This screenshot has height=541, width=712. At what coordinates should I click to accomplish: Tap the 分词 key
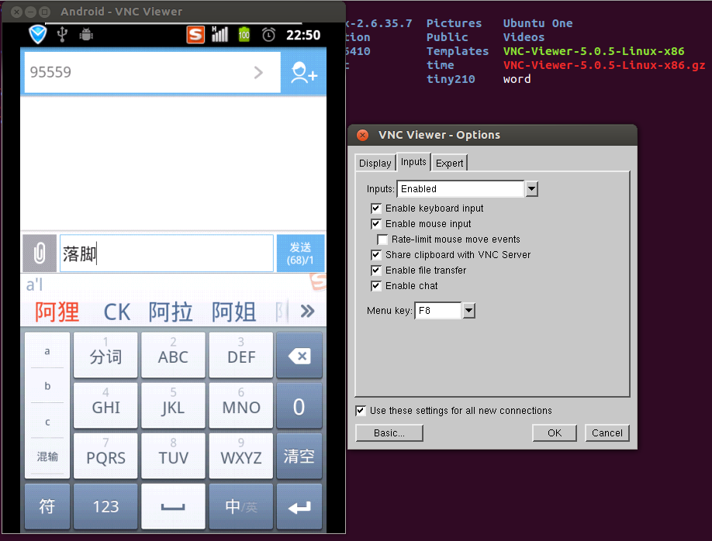(105, 356)
